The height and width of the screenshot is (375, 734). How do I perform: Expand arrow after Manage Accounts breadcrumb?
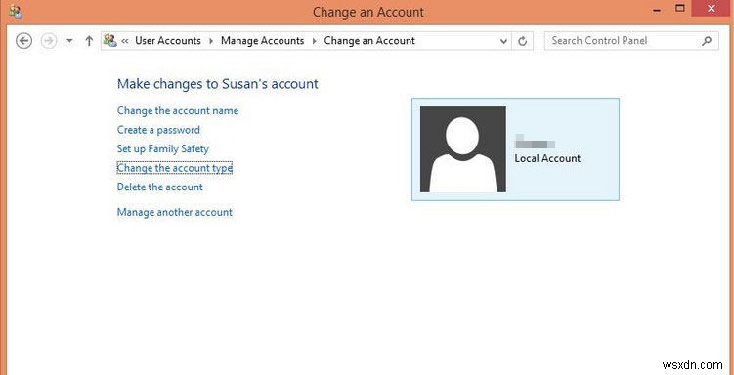tap(314, 41)
